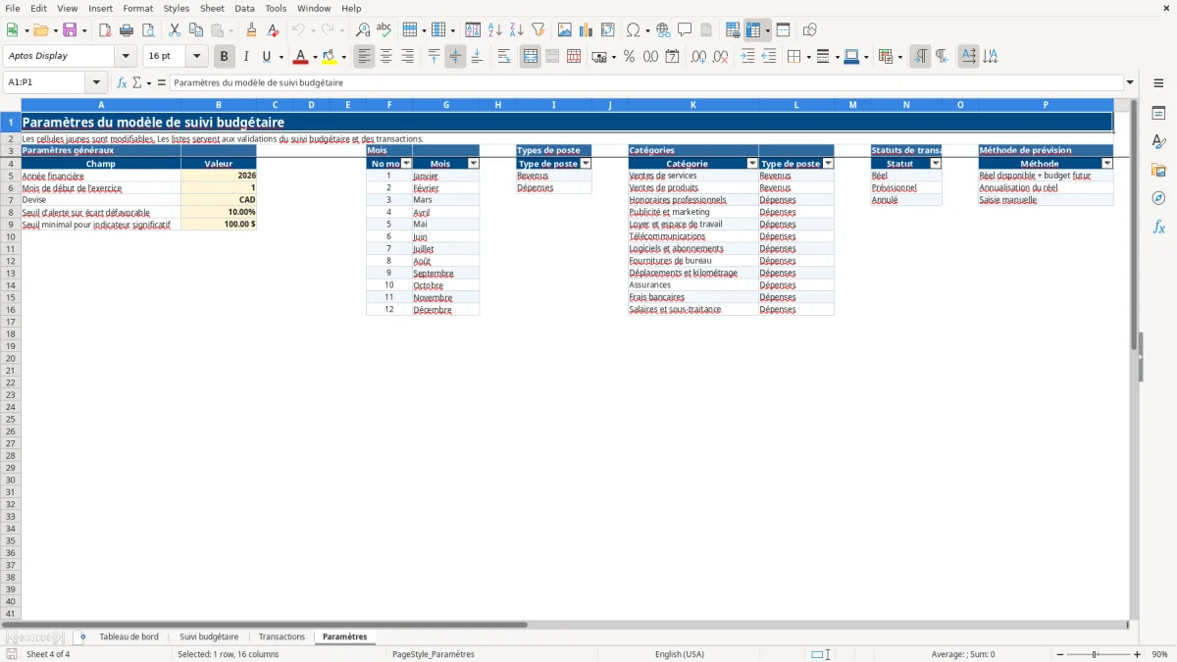Viewport: 1177px width, 662px height.
Task: Toggle Align Right
Action: tap(407, 57)
